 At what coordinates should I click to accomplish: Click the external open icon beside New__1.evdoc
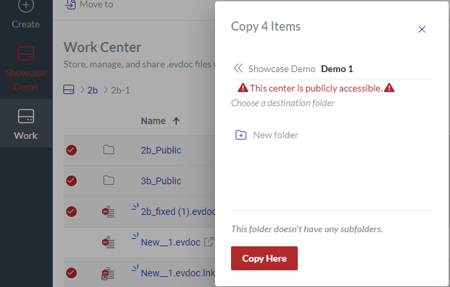(208, 242)
